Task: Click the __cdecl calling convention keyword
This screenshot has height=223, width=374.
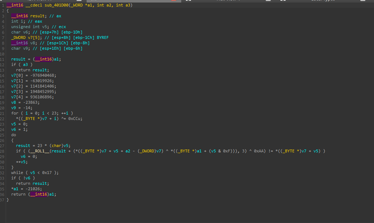Action: 34,5
